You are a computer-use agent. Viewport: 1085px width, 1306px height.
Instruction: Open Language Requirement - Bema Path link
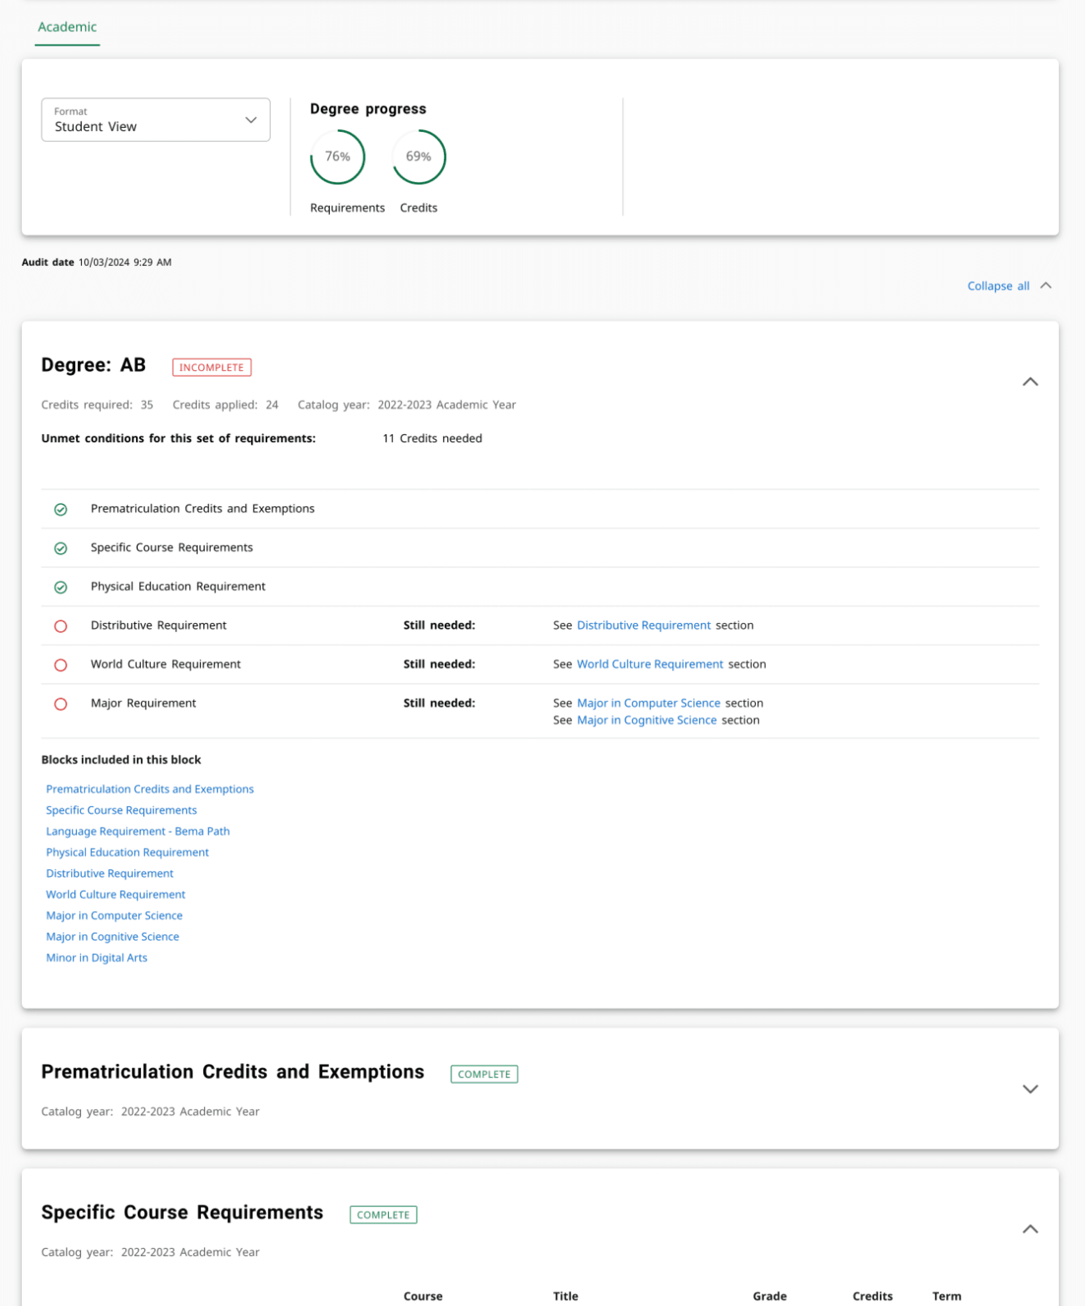pos(138,831)
